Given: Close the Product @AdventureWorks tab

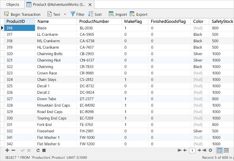Looking at the screenshot, I should pos(90,5).
